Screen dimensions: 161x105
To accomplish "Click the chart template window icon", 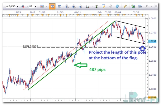I will click(140, 6).
